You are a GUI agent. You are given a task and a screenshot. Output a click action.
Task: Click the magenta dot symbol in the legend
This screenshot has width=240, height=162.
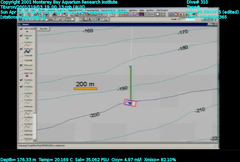pos(27,76)
